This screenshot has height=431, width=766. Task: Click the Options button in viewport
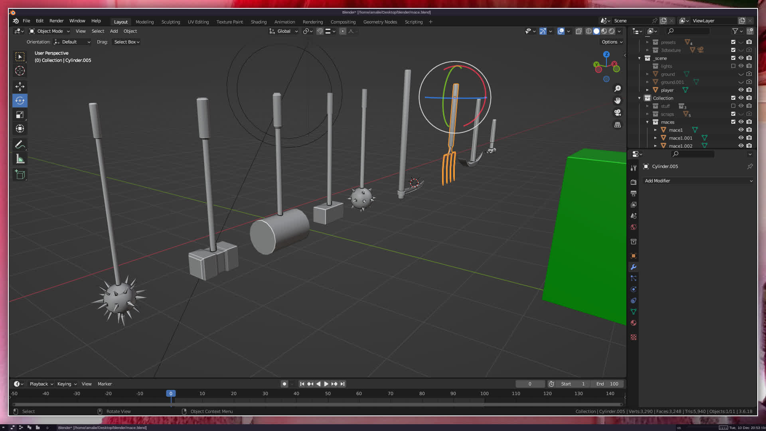pyautogui.click(x=612, y=42)
